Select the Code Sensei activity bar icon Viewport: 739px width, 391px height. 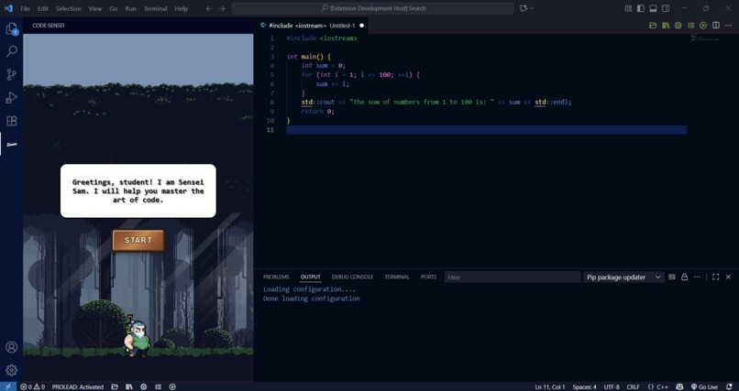(11, 145)
